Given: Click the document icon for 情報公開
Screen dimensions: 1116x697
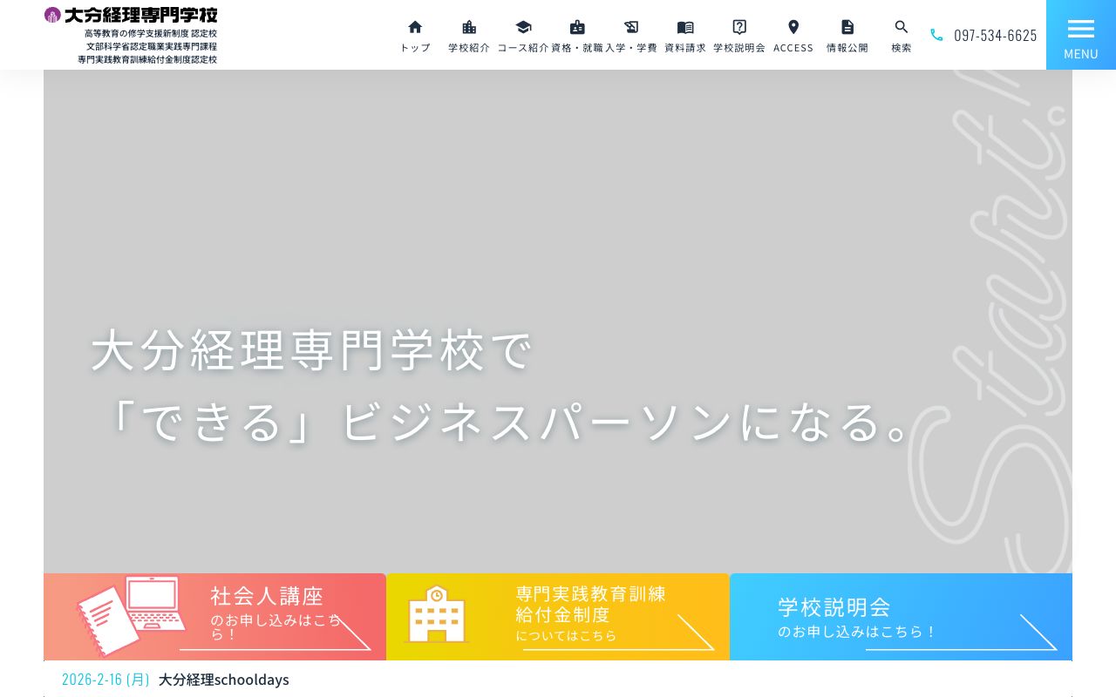Looking at the screenshot, I should [847, 27].
